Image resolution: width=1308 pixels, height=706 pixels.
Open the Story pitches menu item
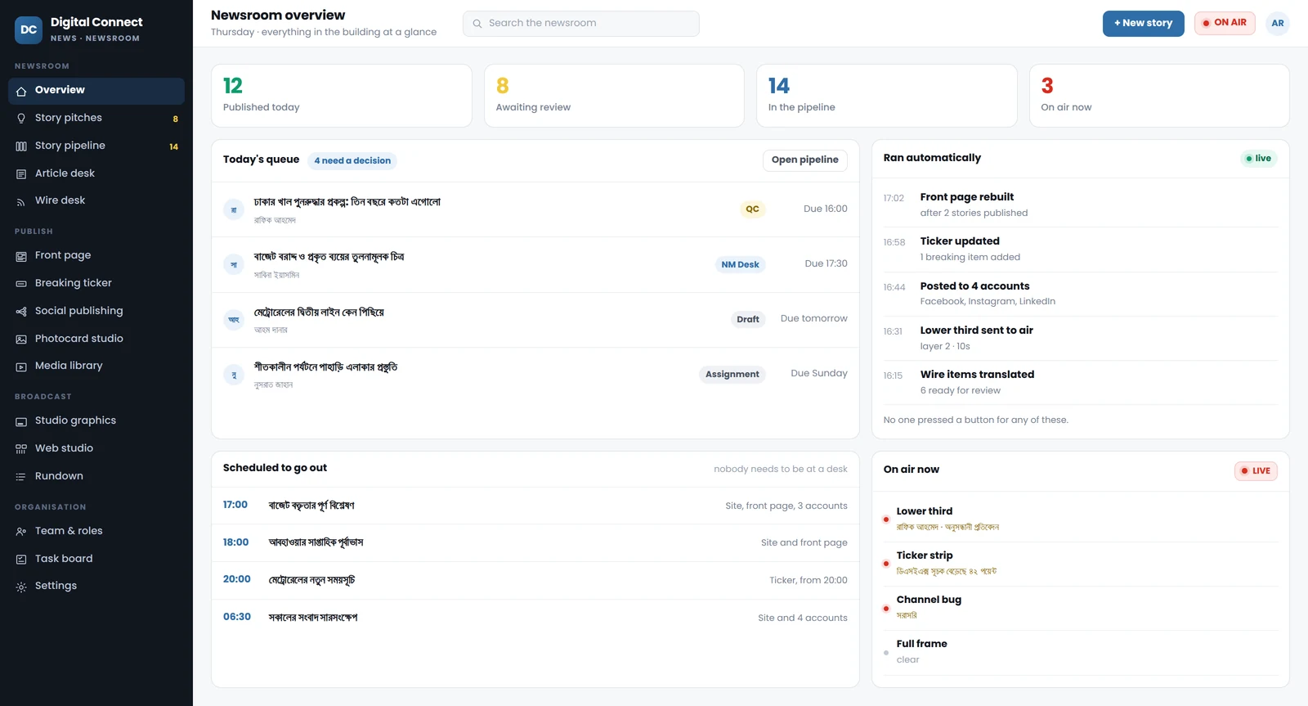(x=96, y=118)
